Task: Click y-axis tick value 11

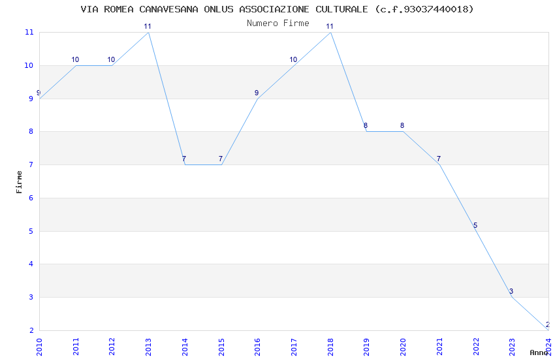Action: click(x=29, y=32)
